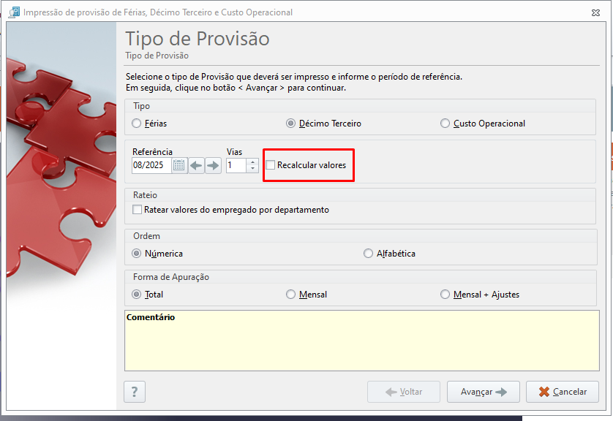This screenshot has width=613, height=421.
Task: Go to previous reference month arrow
Action: click(x=196, y=165)
